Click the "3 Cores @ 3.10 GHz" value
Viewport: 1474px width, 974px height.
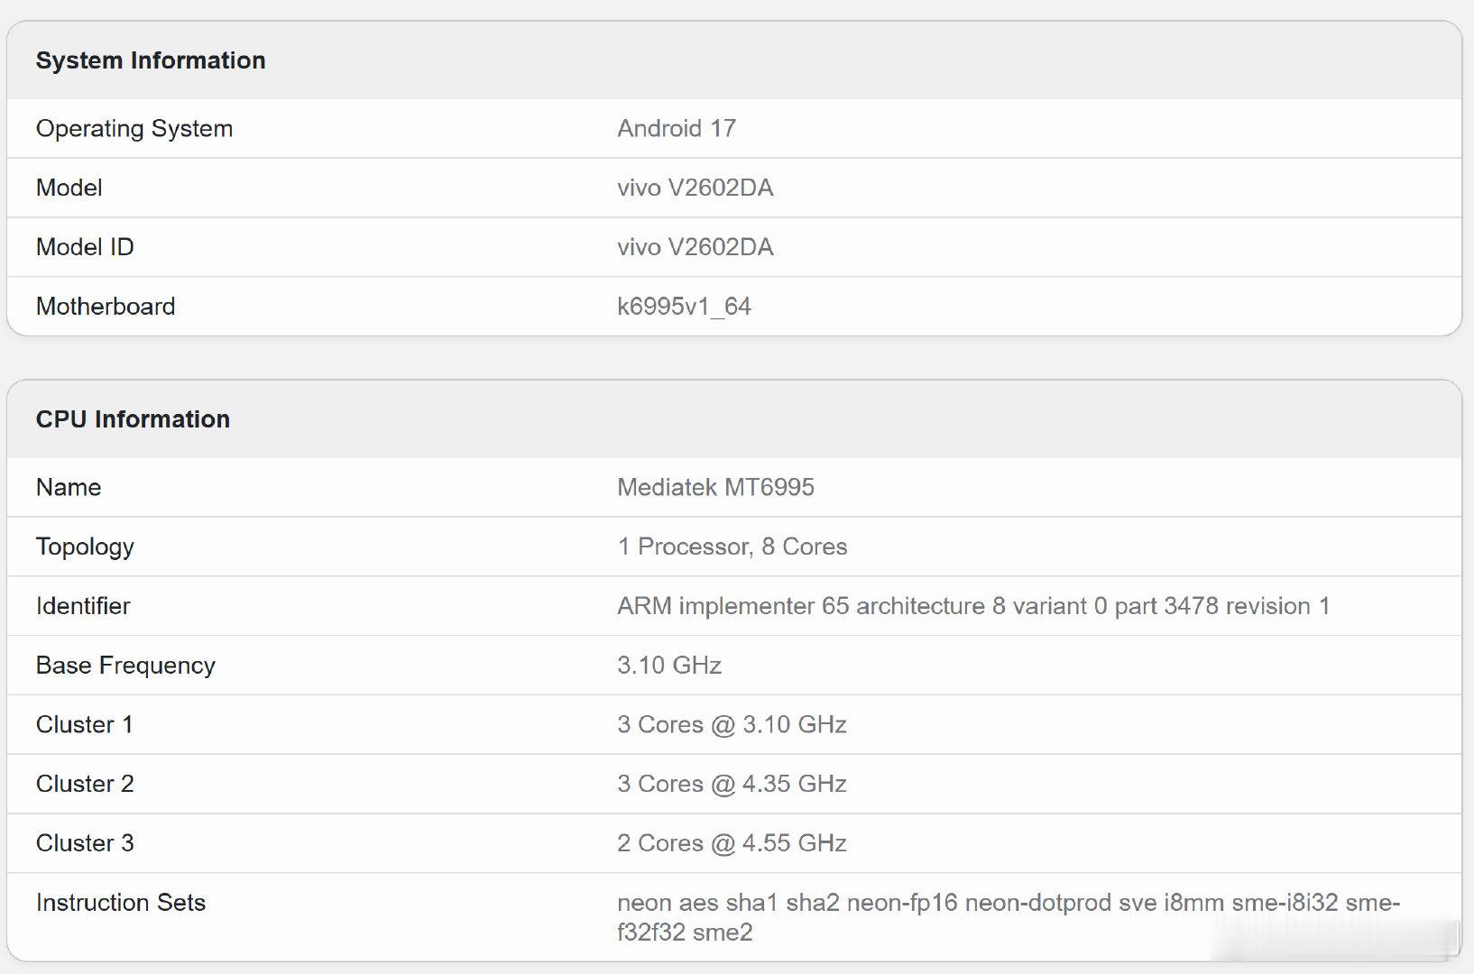coord(732,725)
